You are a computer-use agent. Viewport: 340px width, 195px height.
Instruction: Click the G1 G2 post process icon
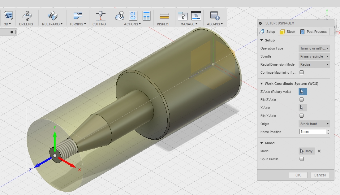[133, 16]
